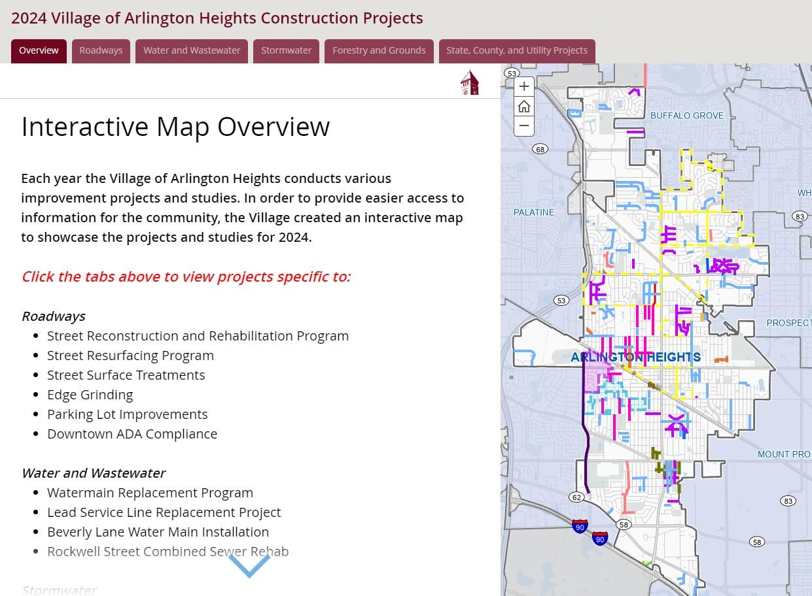Viewport: 812px width, 596px height.
Task: Click the Route 62 shield marker
Action: (x=576, y=497)
